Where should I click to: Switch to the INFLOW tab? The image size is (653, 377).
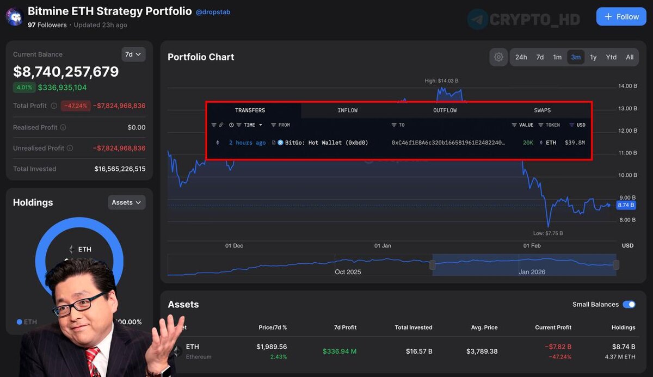click(x=348, y=110)
